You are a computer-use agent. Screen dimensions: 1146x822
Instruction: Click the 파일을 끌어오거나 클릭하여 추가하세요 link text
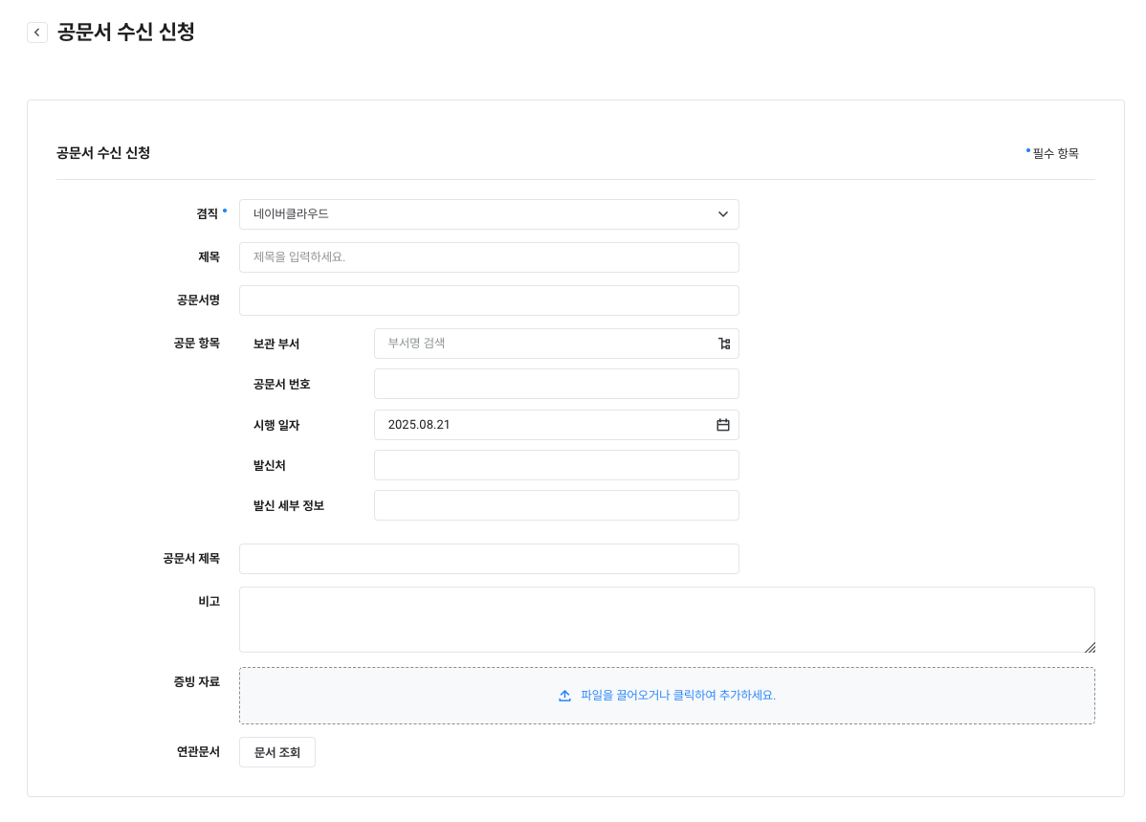(x=677, y=696)
